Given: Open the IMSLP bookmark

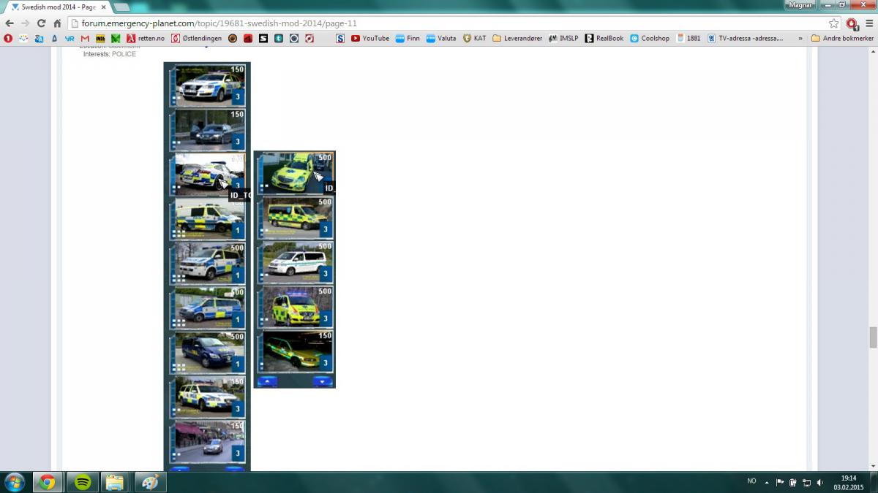Looking at the screenshot, I should pyautogui.click(x=563, y=38).
